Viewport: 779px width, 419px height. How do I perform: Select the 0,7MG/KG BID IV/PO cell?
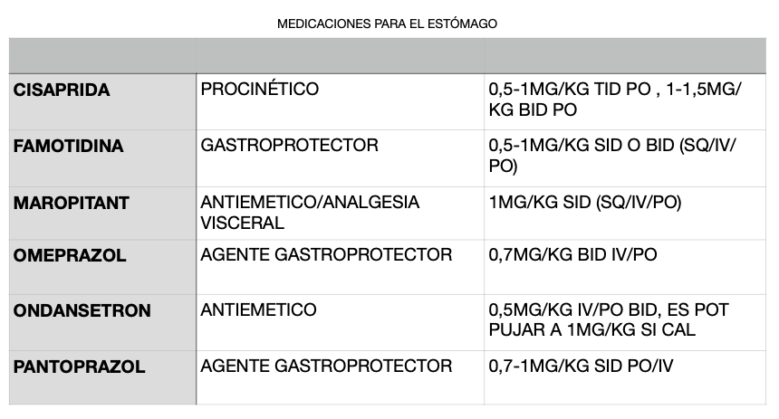625,267
